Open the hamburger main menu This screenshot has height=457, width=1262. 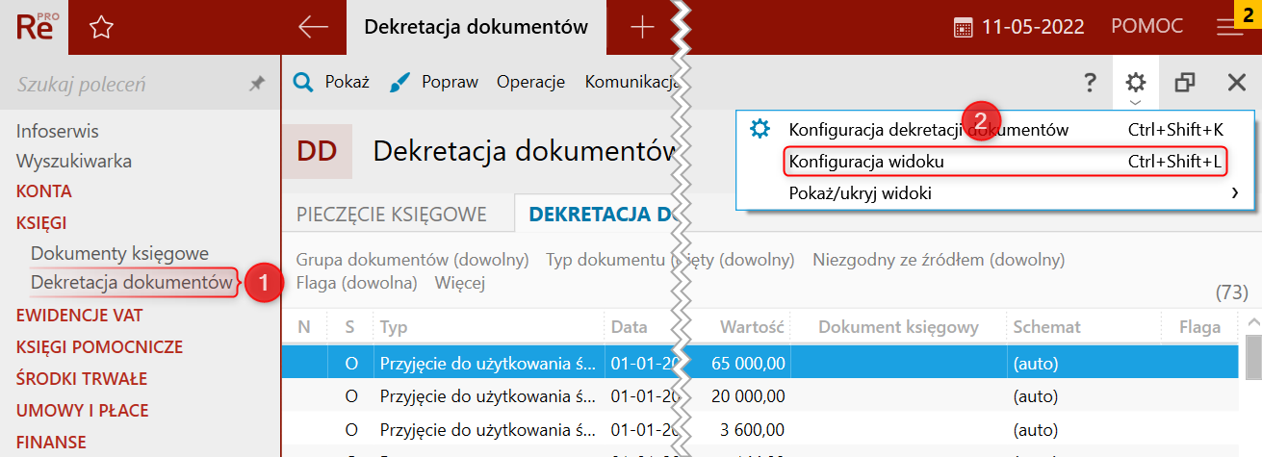1229,28
